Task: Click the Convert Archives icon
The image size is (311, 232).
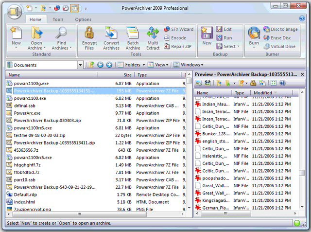Action: 111,33
